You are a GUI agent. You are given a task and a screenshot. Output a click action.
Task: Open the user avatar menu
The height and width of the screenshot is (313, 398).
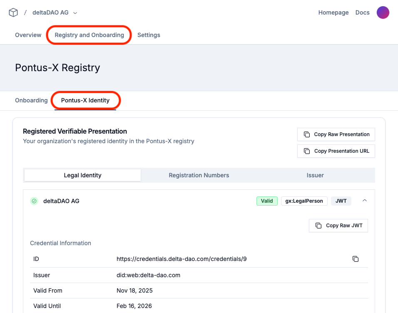pyautogui.click(x=383, y=12)
